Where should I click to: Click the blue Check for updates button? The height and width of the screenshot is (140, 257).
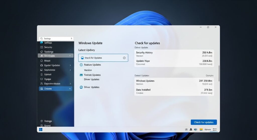pos(204,122)
